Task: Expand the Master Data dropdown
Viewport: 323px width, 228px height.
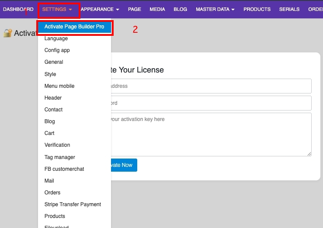Action: tap(215, 9)
